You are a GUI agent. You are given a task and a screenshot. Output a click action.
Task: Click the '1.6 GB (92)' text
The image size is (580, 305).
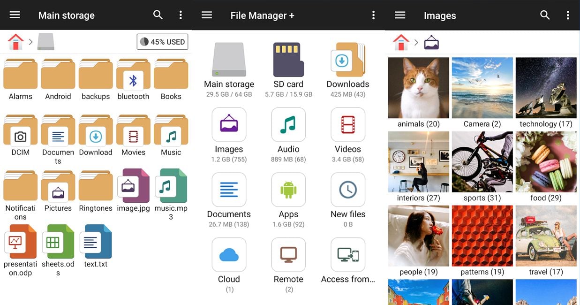pos(288,224)
